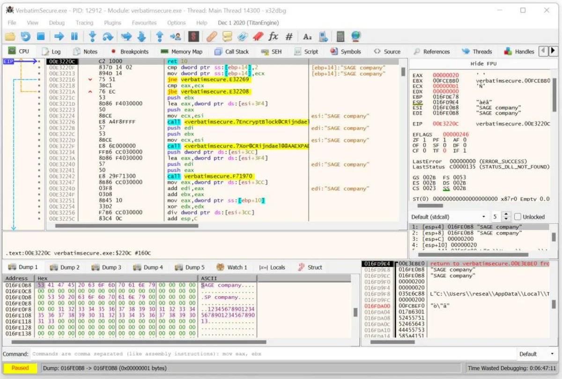Run the program with the arrow icon

(59, 36)
